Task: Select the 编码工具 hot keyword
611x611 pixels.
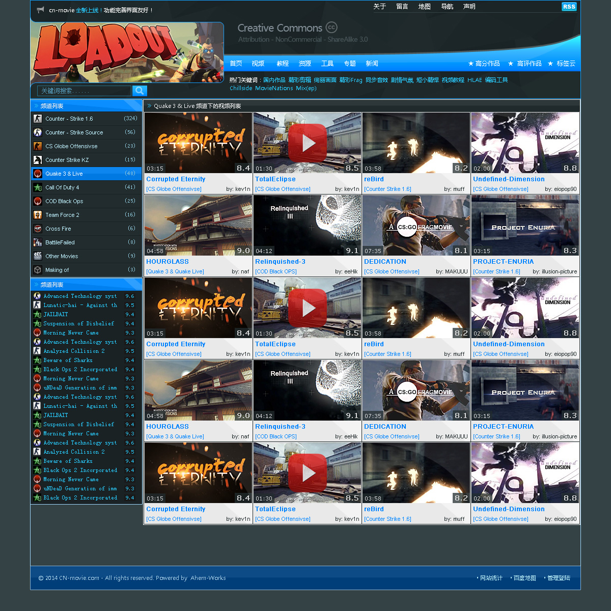Action: (x=496, y=80)
